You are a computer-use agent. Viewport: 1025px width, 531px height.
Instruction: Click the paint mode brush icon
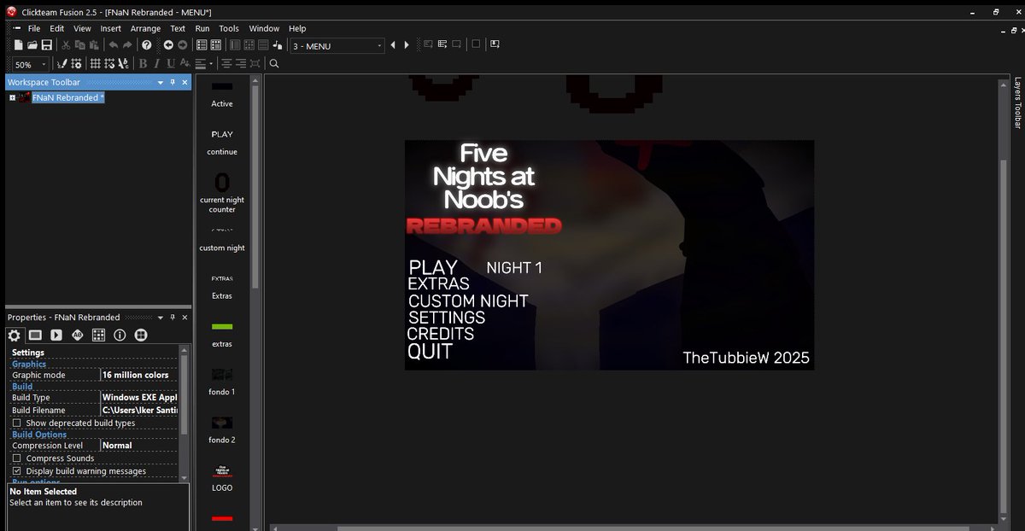pyautogui.click(x=61, y=64)
